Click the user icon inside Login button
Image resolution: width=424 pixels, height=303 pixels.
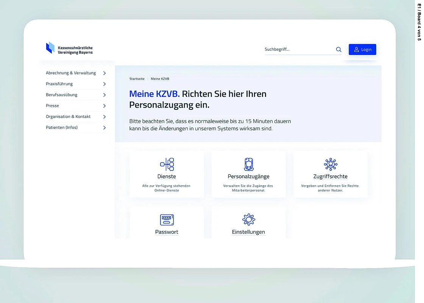[x=356, y=50]
